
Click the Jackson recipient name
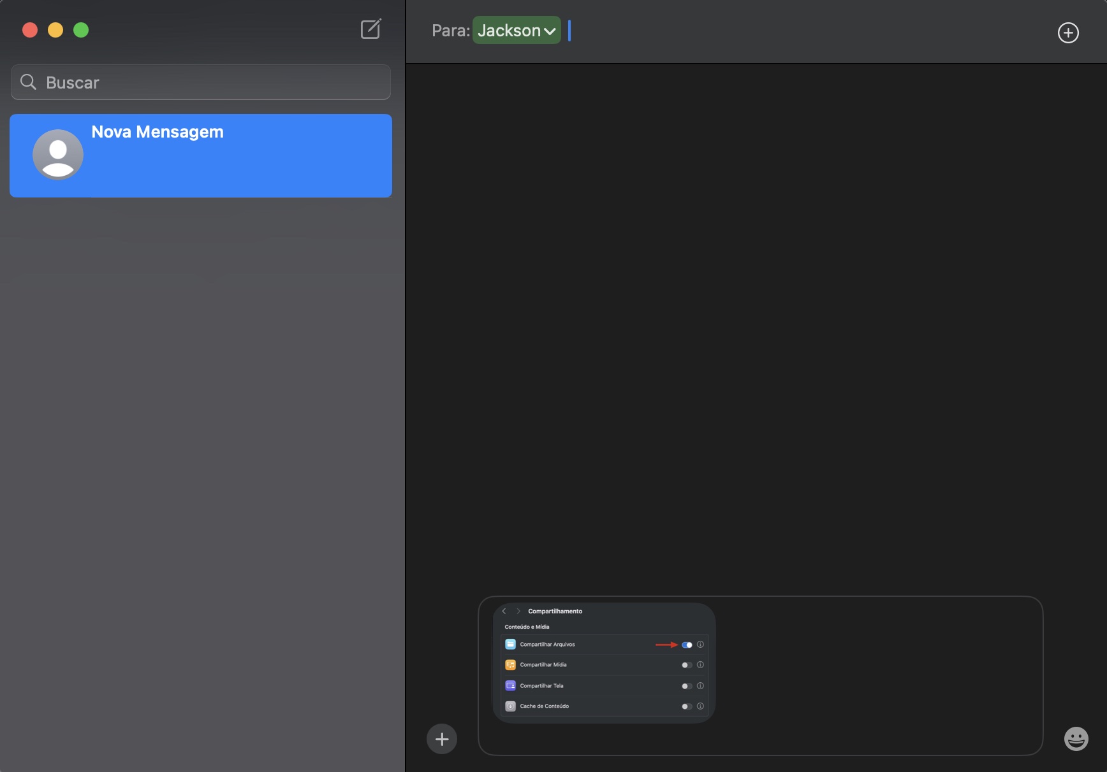coord(509,31)
